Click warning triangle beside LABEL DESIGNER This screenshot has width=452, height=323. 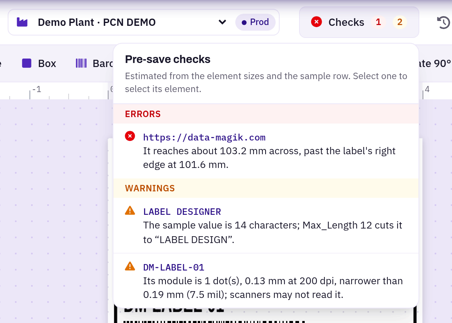pos(130,210)
